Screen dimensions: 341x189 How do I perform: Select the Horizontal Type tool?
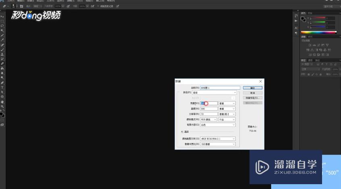click(x=2, y=87)
